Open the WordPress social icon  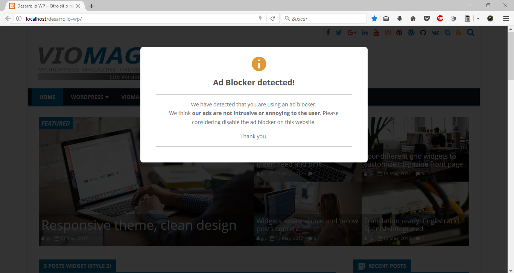click(411, 33)
